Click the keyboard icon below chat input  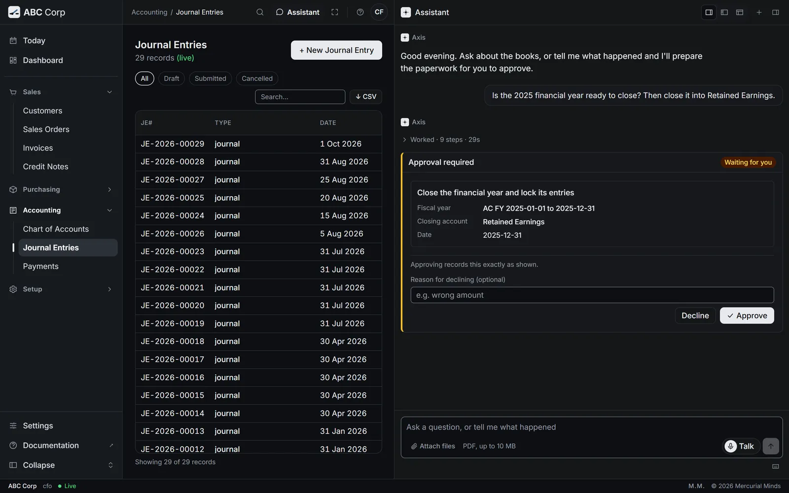tap(776, 466)
